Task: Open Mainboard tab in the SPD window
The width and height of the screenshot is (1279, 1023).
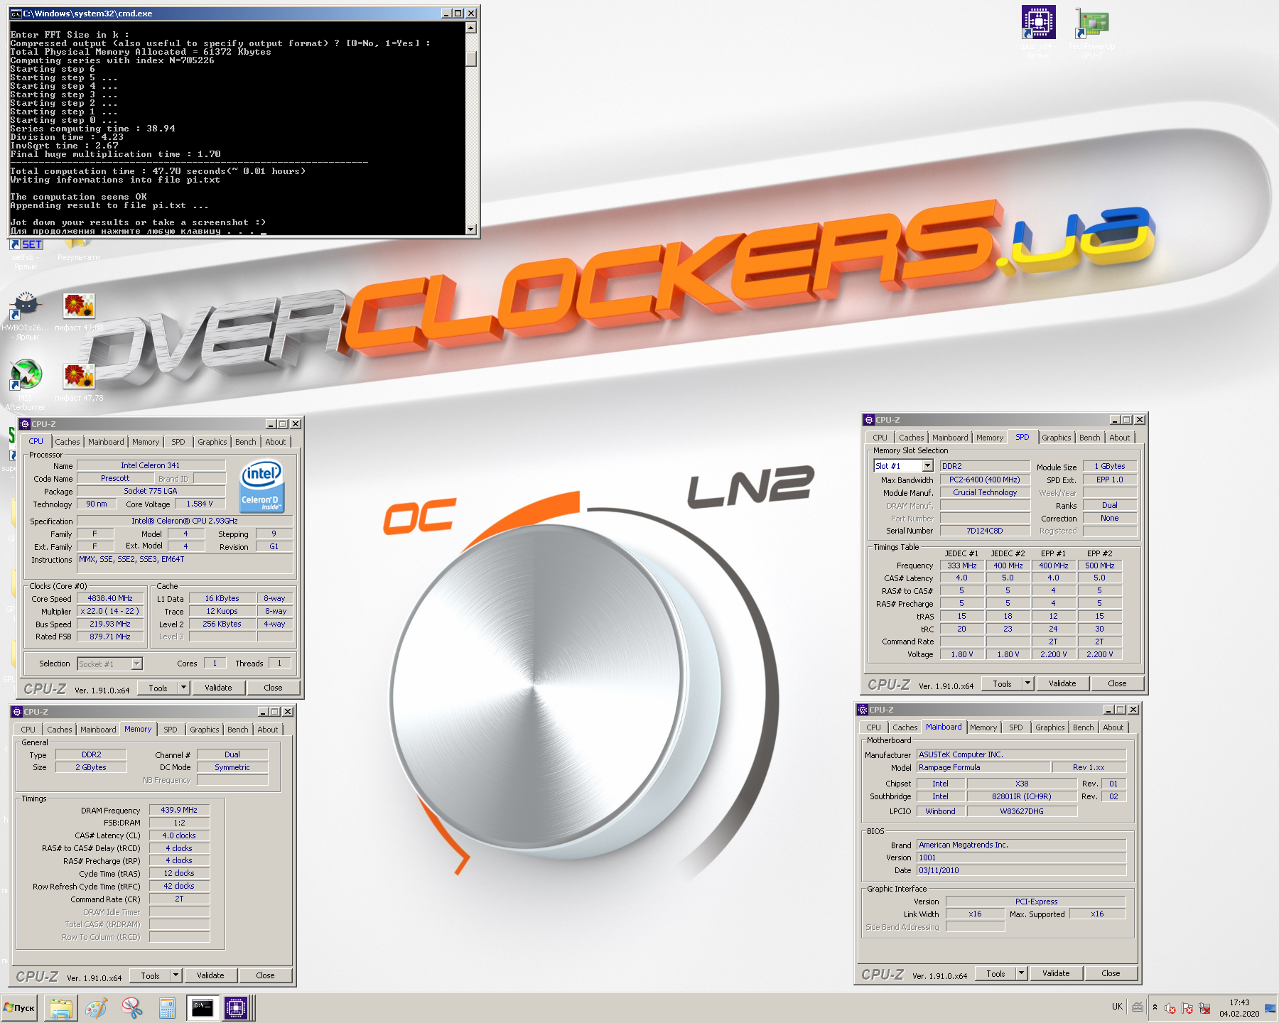Action: tap(950, 438)
